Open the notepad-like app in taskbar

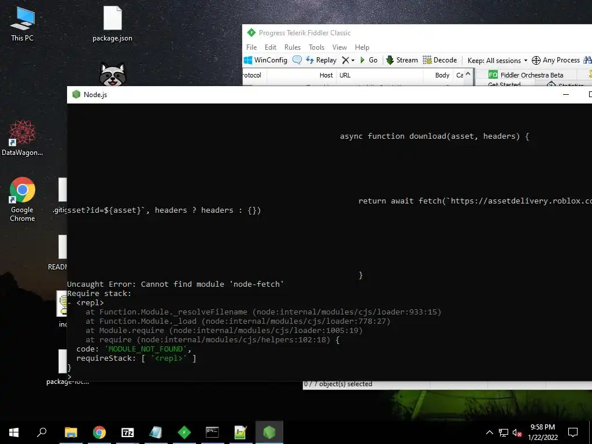pos(156,432)
